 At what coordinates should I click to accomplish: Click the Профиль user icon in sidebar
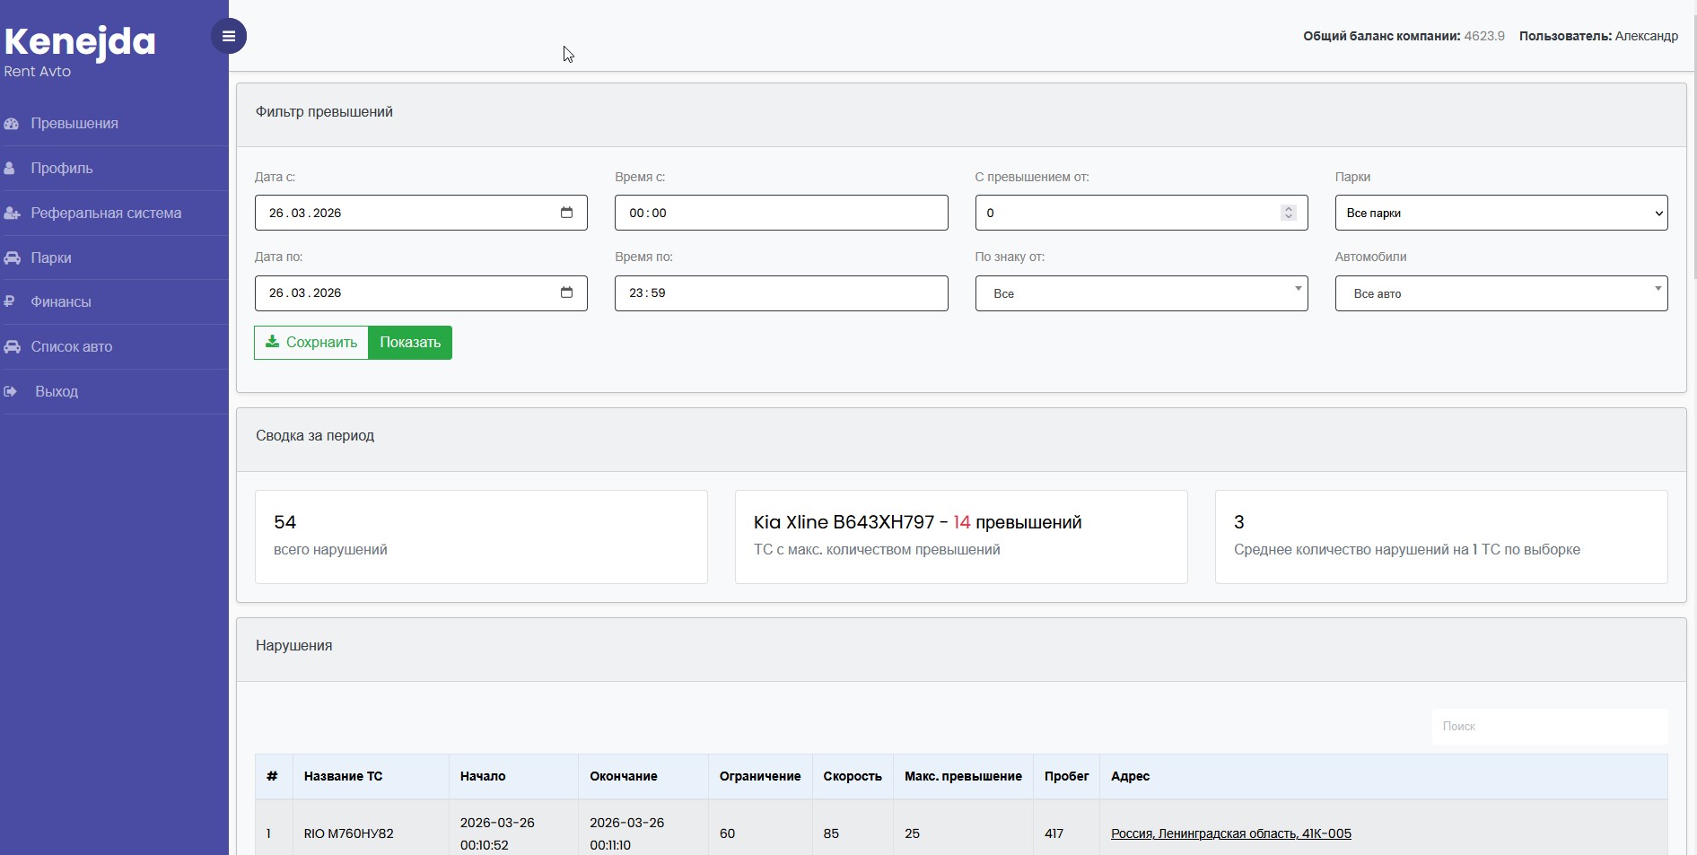pyautogui.click(x=10, y=169)
